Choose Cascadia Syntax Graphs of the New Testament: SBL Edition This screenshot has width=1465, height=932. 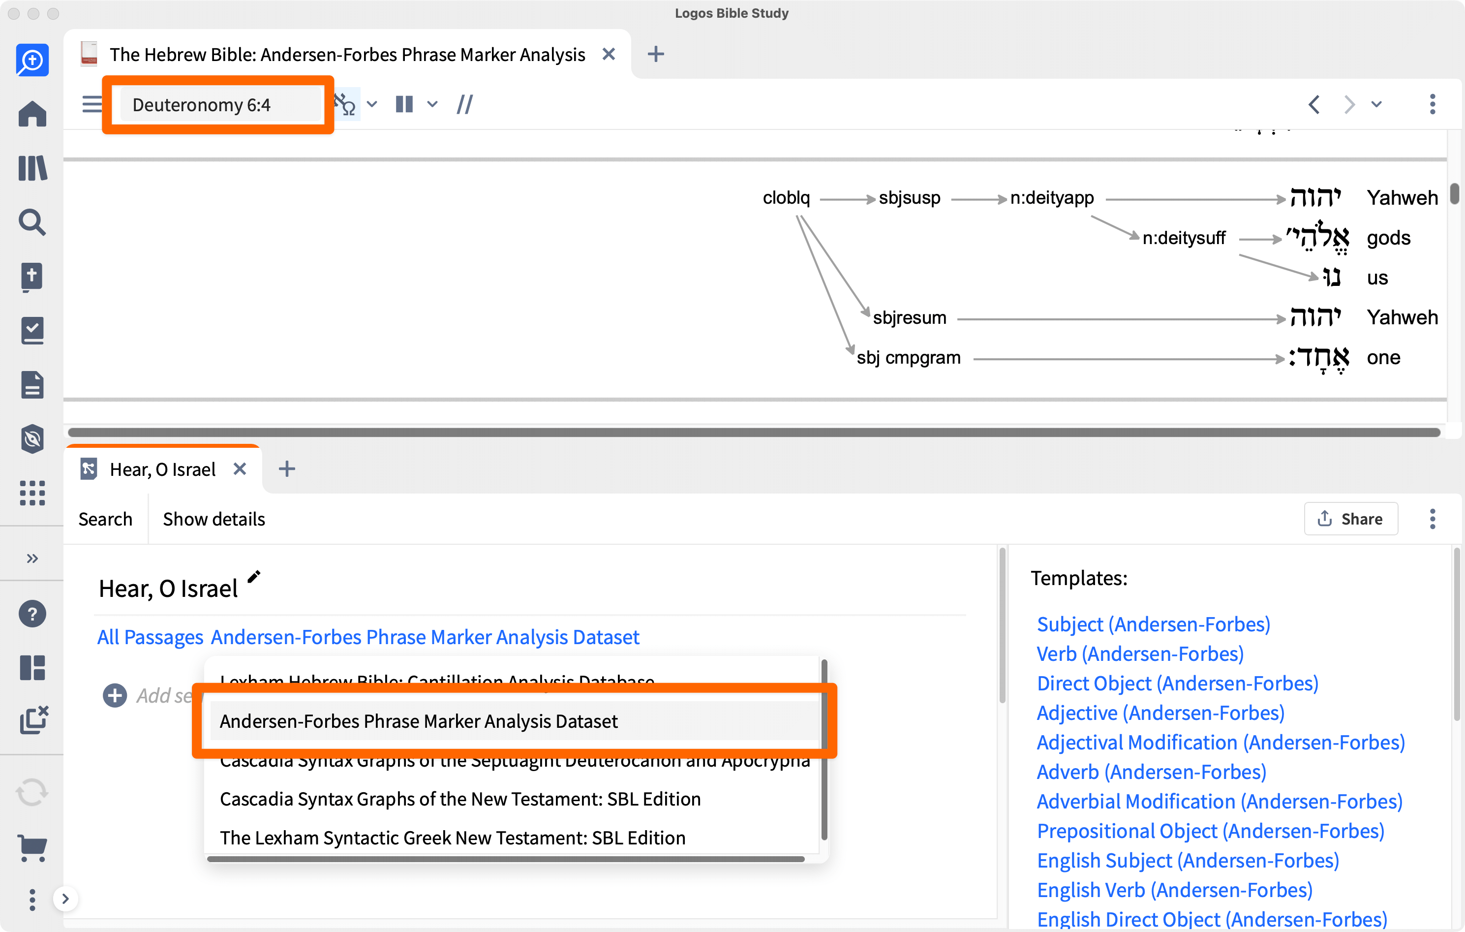[460, 799]
